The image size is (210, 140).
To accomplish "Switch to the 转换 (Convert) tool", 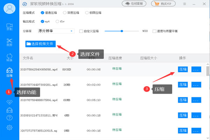I will pyautogui.click(x=9, y=57).
